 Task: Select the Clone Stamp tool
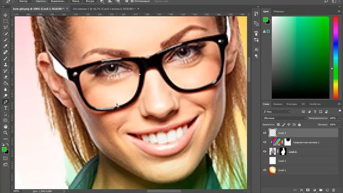5,65
